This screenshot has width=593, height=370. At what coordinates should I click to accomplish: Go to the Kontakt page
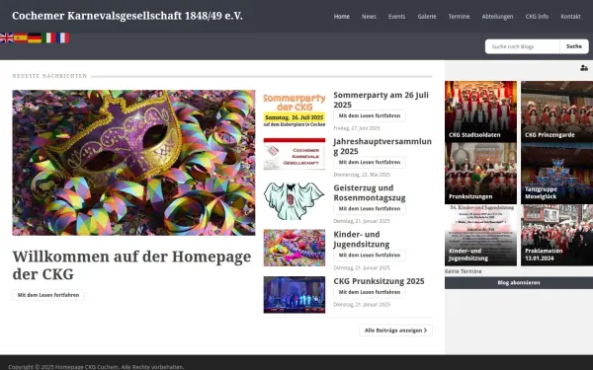click(570, 16)
